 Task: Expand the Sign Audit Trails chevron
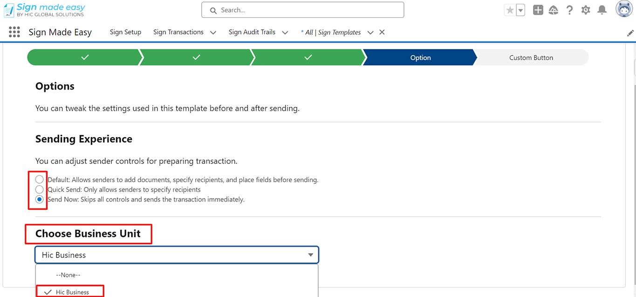pos(285,33)
